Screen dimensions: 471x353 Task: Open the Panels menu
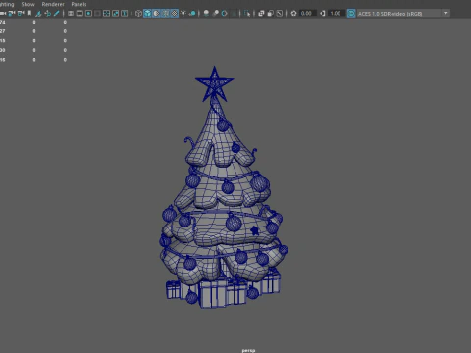point(78,4)
